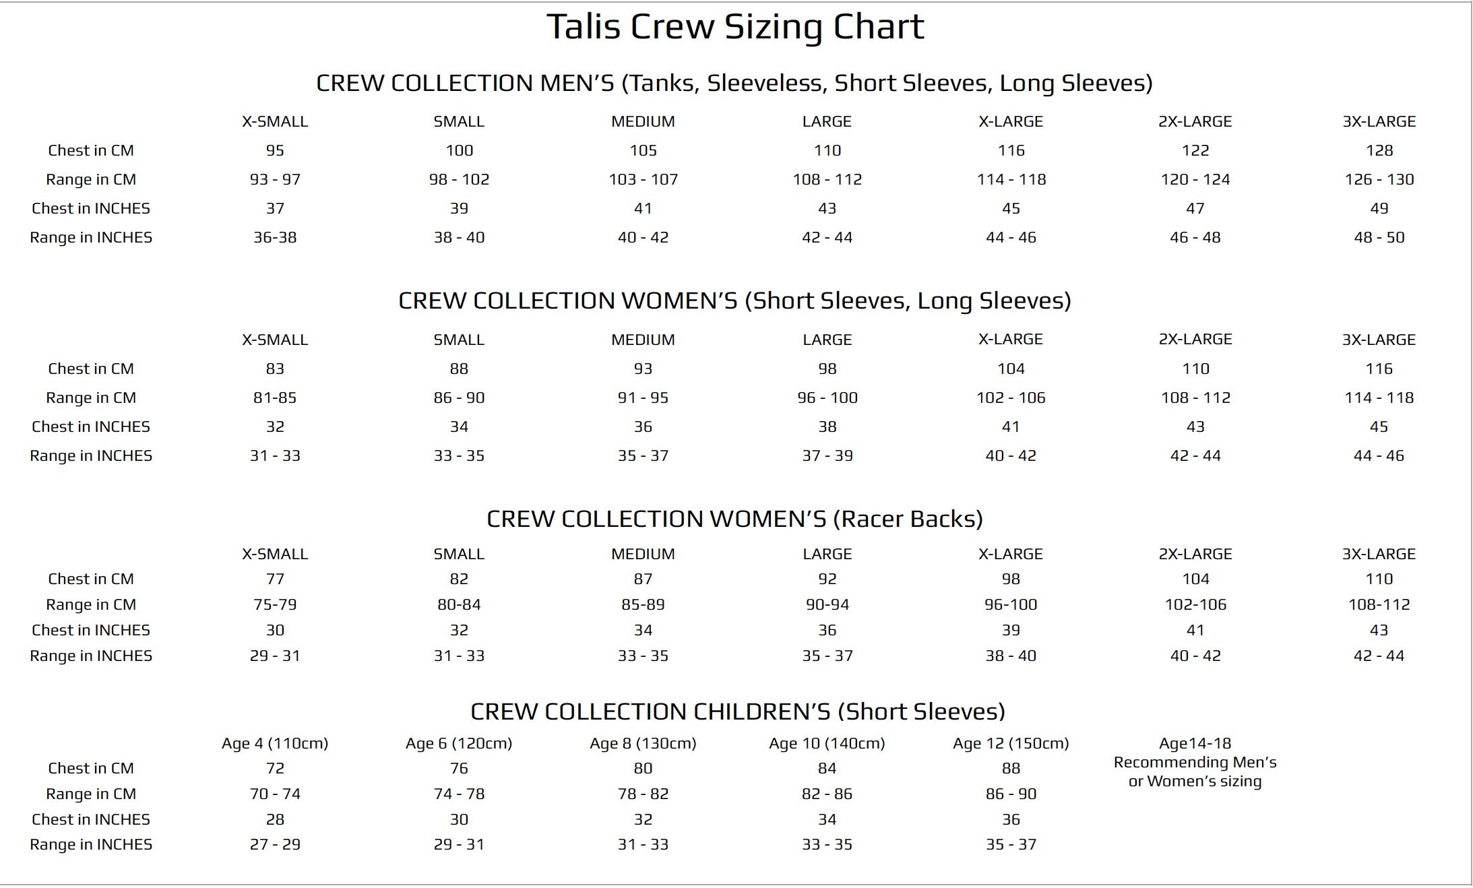This screenshot has width=1473, height=888.
Task: Select the Women's Short Sleeves, Long Sleeves heading
Action: tap(734, 300)
